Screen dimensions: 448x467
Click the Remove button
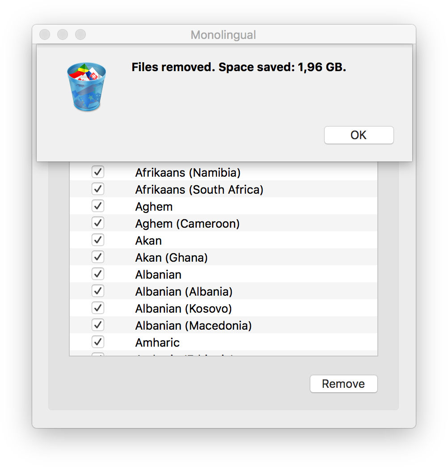(343, 384)
